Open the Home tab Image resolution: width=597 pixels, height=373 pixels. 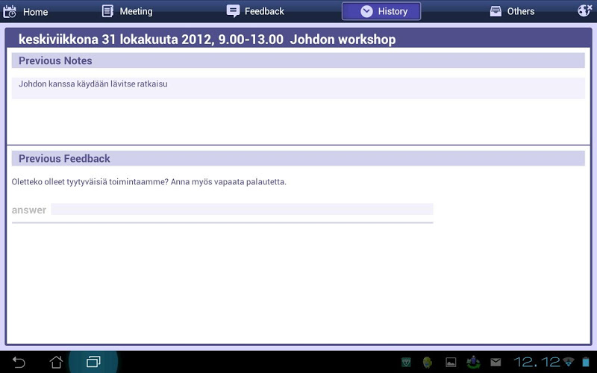point(25,11)
